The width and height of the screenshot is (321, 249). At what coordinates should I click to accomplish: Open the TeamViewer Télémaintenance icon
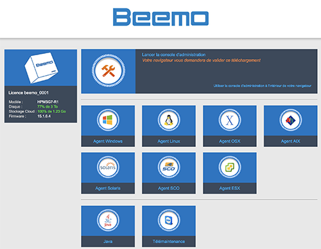169,220
